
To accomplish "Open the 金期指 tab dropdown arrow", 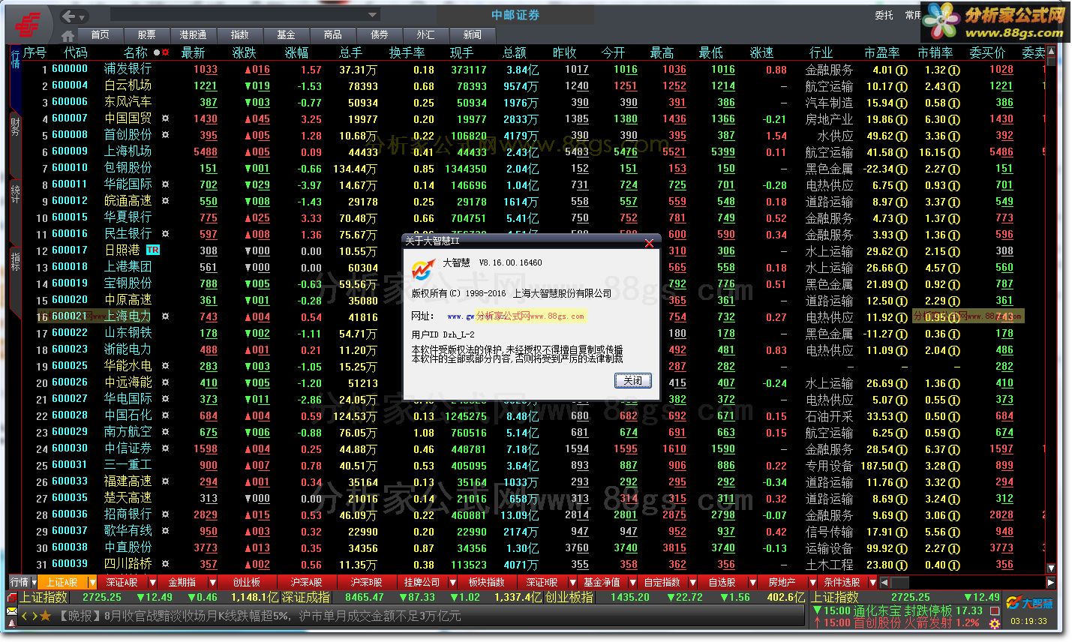I will click(x=212, y=583).
